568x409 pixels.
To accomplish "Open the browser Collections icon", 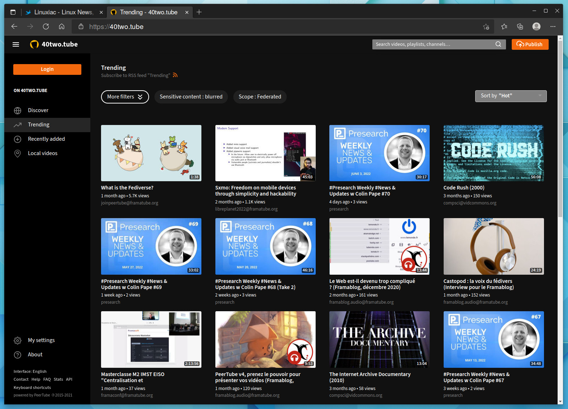I will click(x=520, y=27).
